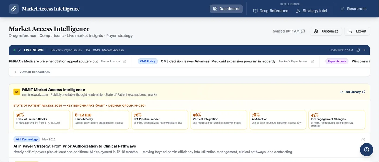Open the help question mark button
This screenshot has height=162, width=379.
pyautogui.click(x=366, y=150)
